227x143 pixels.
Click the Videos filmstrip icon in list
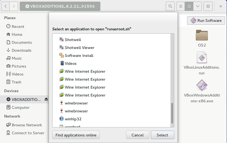tap(62, 63)
